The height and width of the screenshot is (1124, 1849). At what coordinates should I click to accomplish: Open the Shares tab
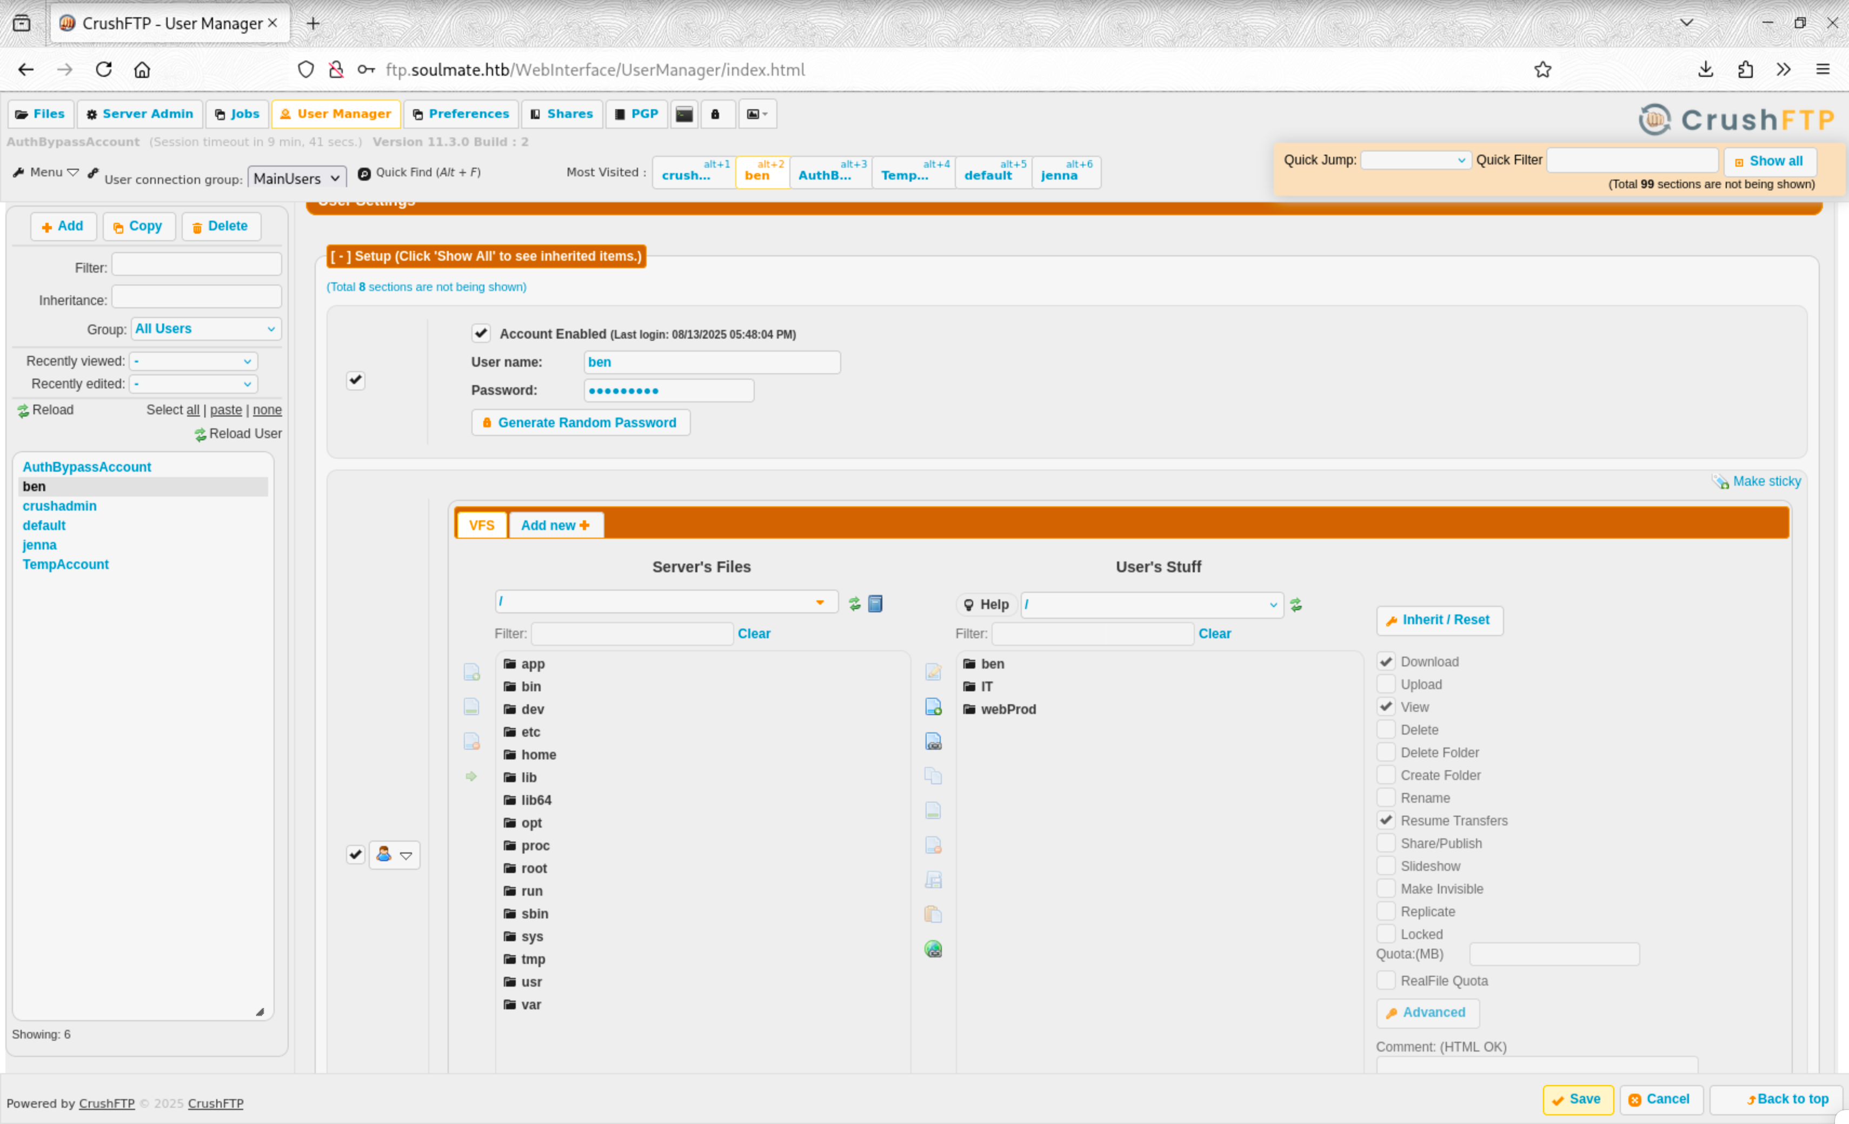[562, 114]
